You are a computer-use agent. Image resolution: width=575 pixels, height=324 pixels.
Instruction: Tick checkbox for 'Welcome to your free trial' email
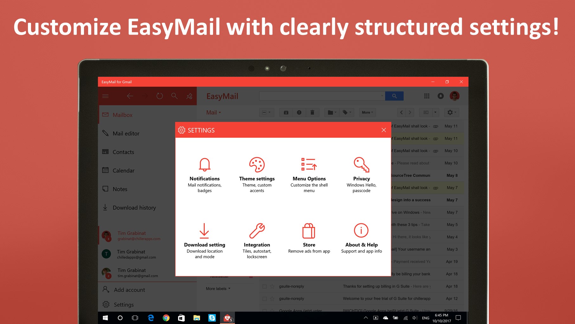coord(264,299)
